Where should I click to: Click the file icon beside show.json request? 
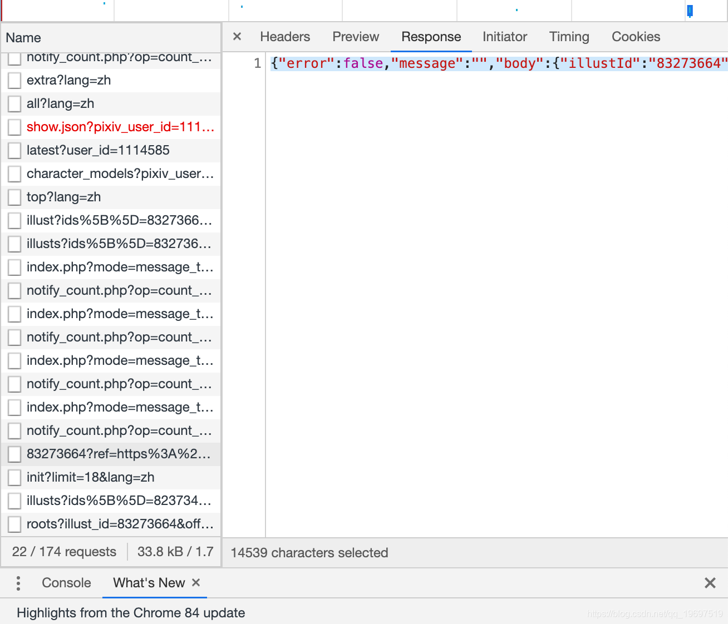(x=14, y=127)
